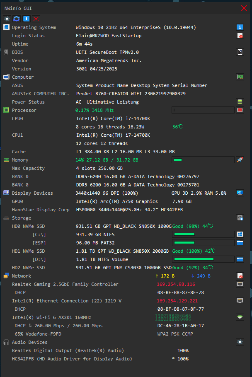Click the drive button next to D:\
This screenshot has width=252, height=377.
[x=240, y=259]
